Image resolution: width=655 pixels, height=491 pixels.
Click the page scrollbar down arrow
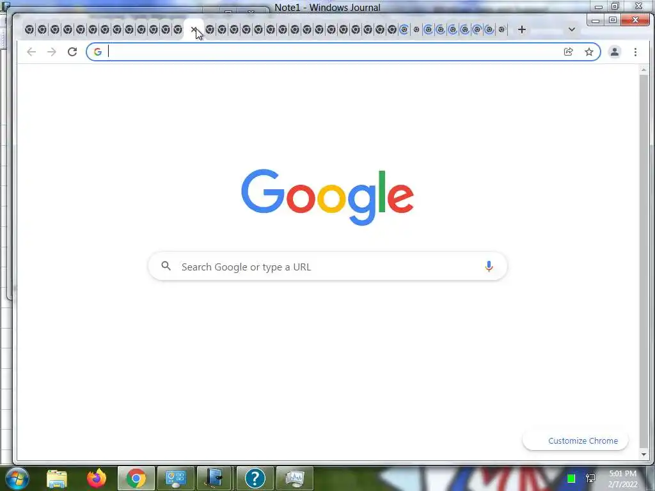pos(643,455)
